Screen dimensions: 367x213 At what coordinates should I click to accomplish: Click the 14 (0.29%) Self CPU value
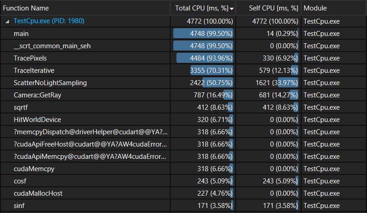pos(282,34)
